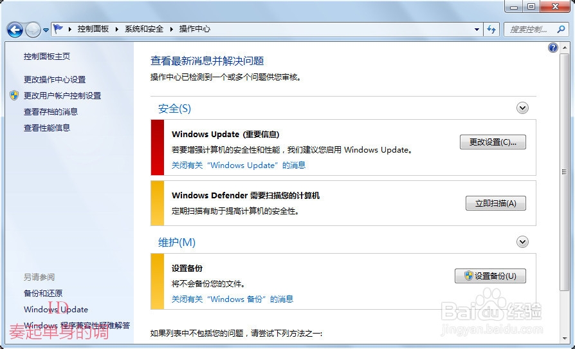Expand breadcrumb arrow after 系统和安全
Viewport: 575px width, 349px height.
tap(171, 29)
